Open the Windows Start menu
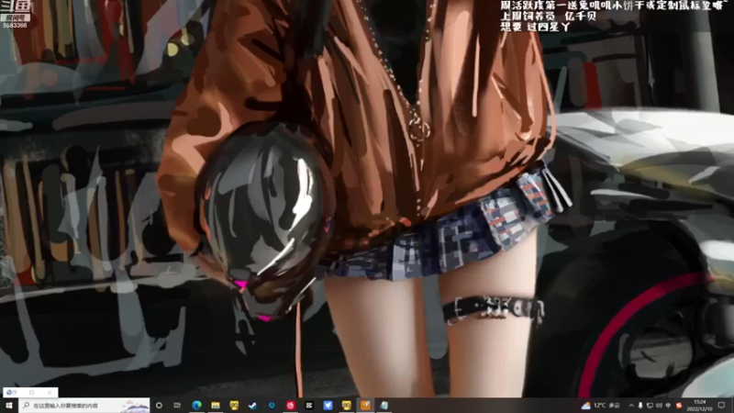 click(9, 405)
